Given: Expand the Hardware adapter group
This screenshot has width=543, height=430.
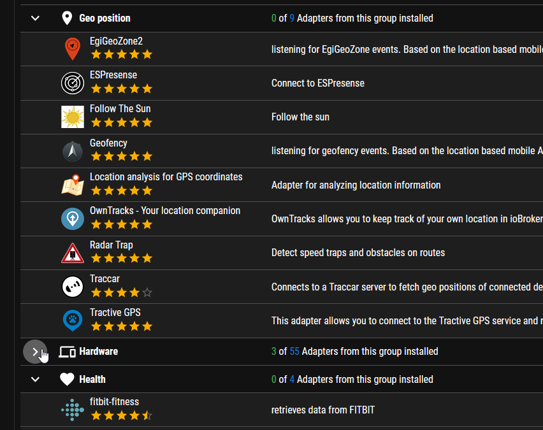Looking at the screenshot, I should point(35,352).
